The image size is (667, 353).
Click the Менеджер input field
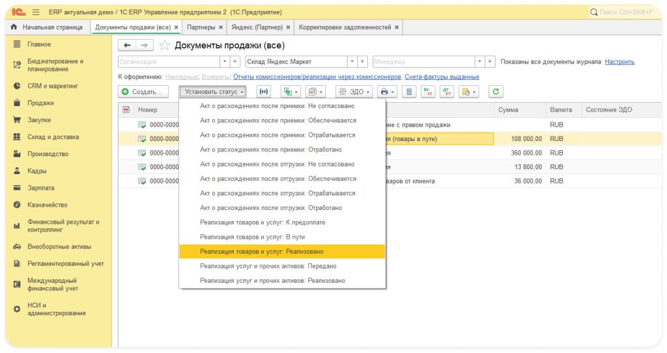pos(423,62)
